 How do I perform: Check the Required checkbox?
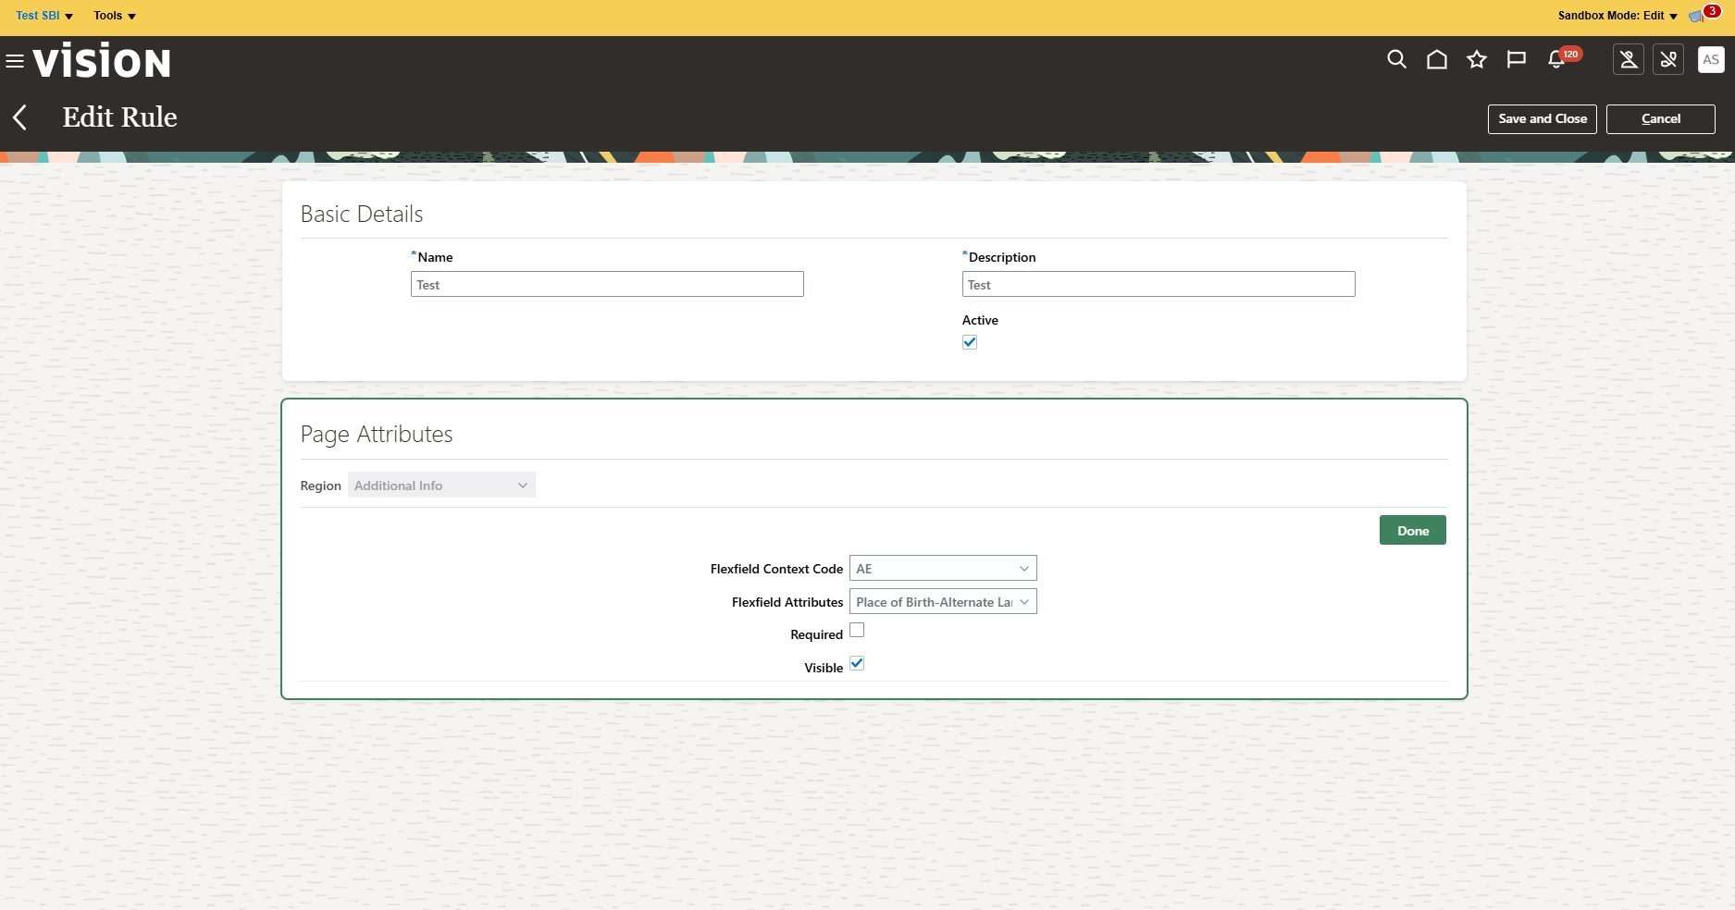tap(857, 631)
